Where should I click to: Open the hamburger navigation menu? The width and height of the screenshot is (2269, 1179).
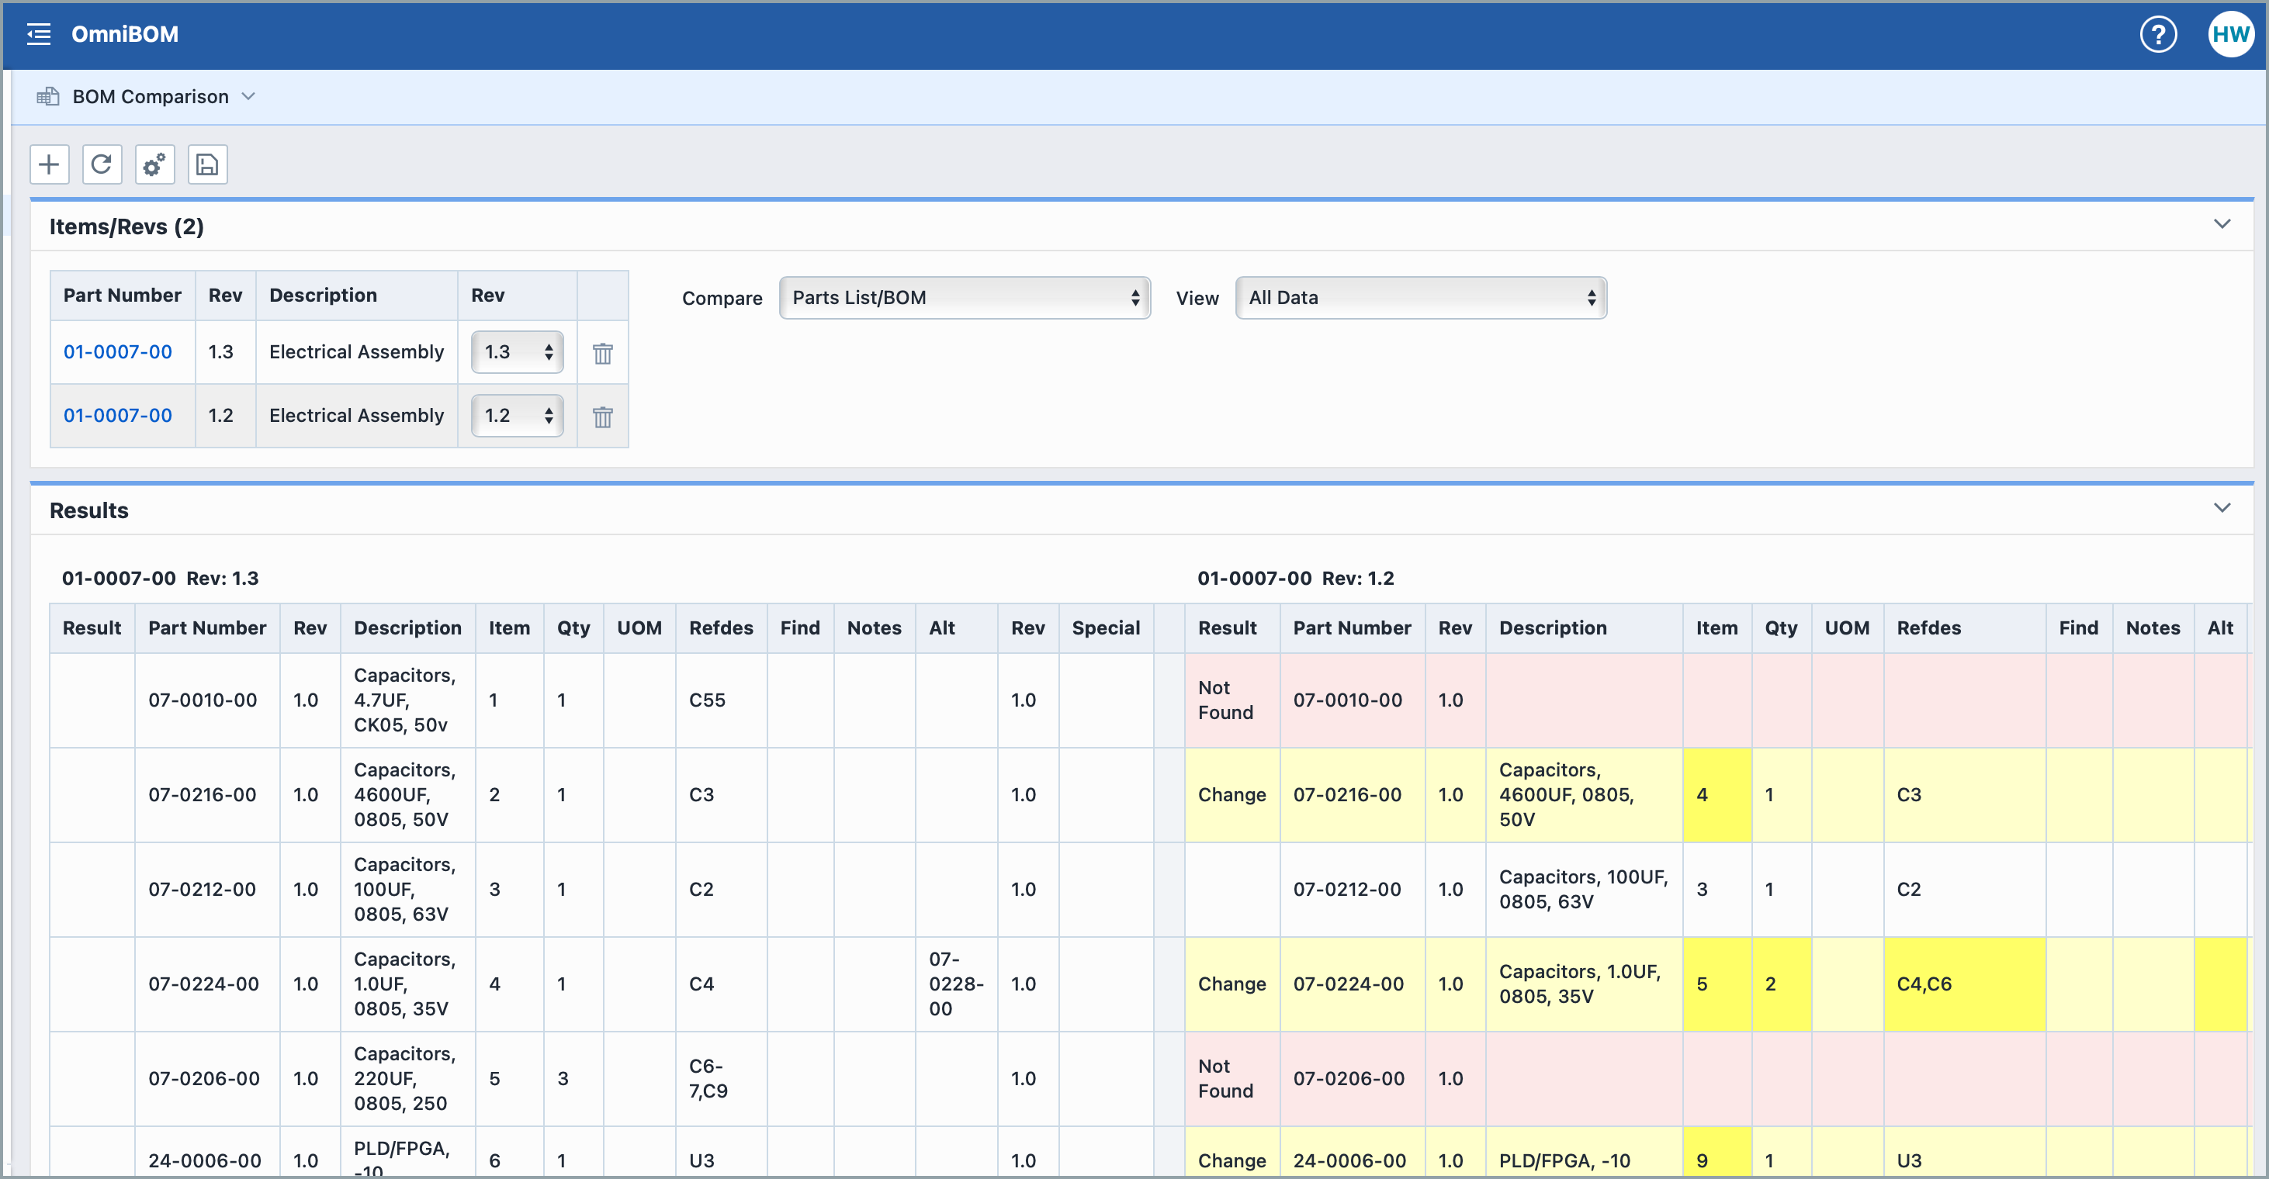pos(39,34)
